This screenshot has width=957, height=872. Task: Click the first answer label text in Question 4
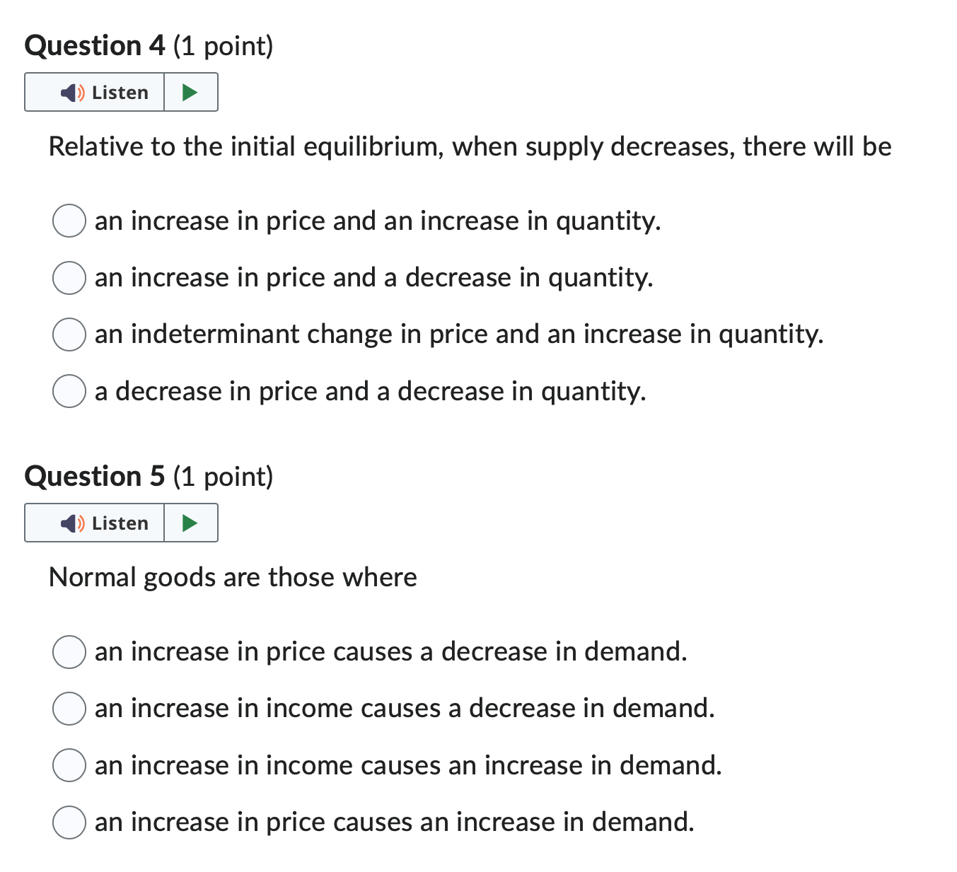point(378,221)
